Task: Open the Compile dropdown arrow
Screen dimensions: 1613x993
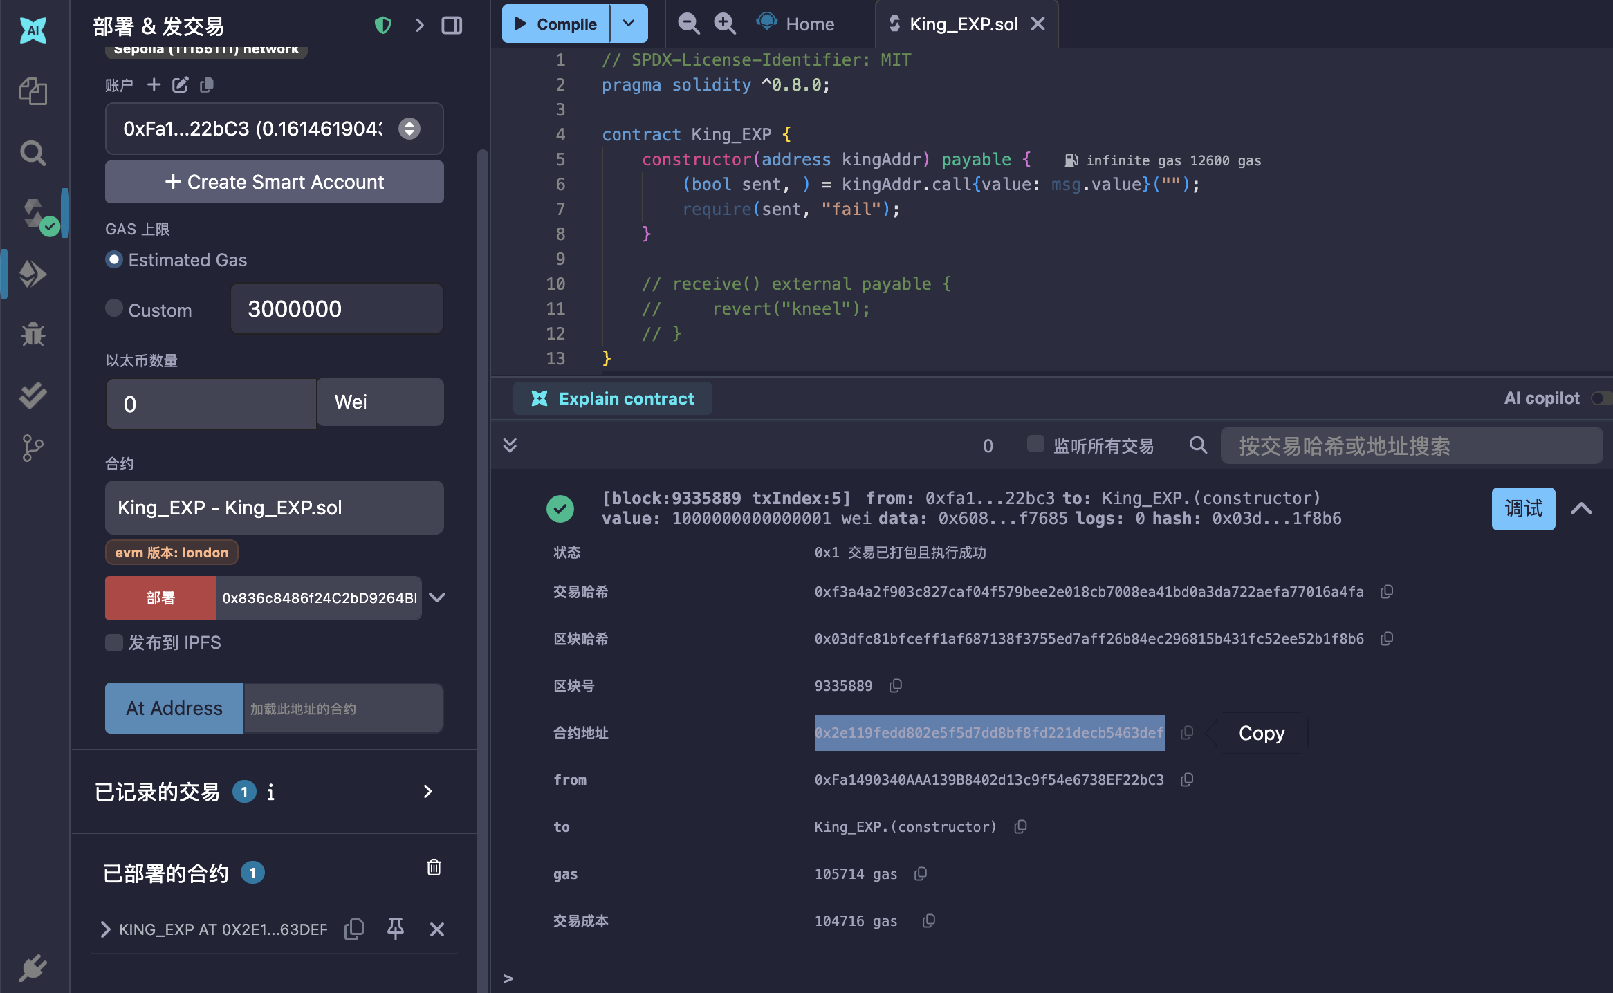Action: [x=628, y=24]
